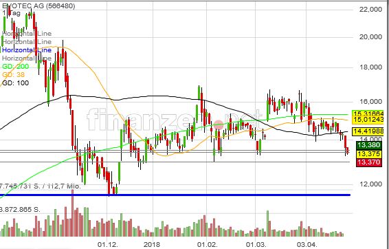Select the 2018 date axis label
This screenshot has height=249, width=389.
[152, 245]
